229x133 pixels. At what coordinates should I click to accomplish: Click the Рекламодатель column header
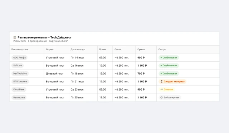(20, 50)
